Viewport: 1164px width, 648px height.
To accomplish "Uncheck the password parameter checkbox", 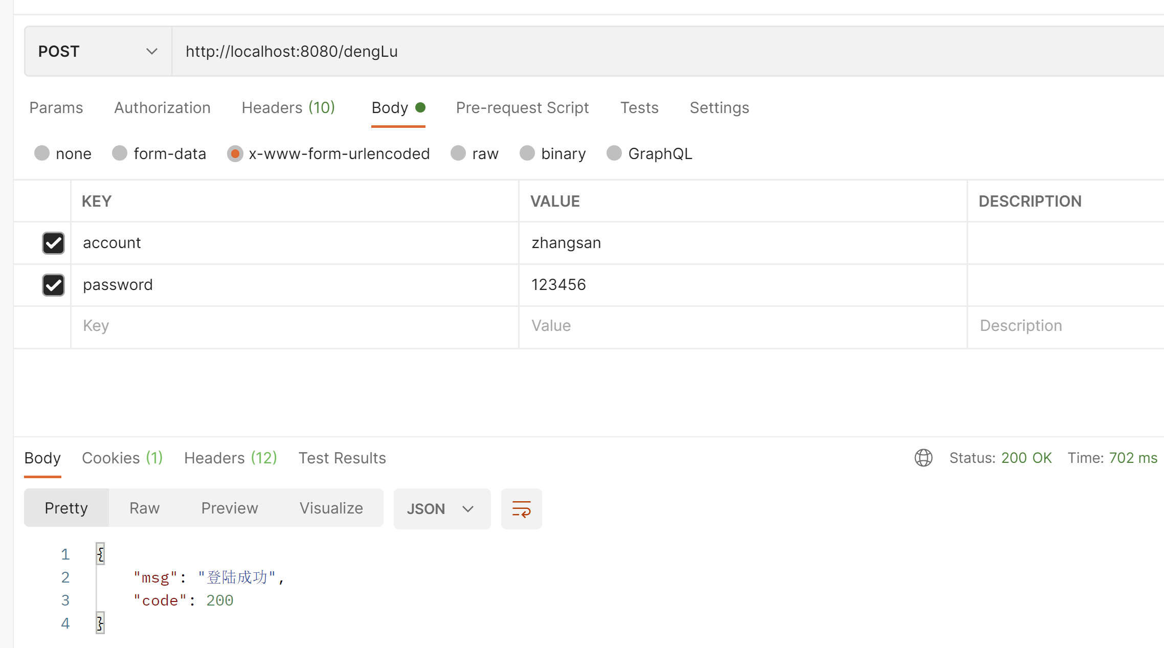I will tap(53, 285).
